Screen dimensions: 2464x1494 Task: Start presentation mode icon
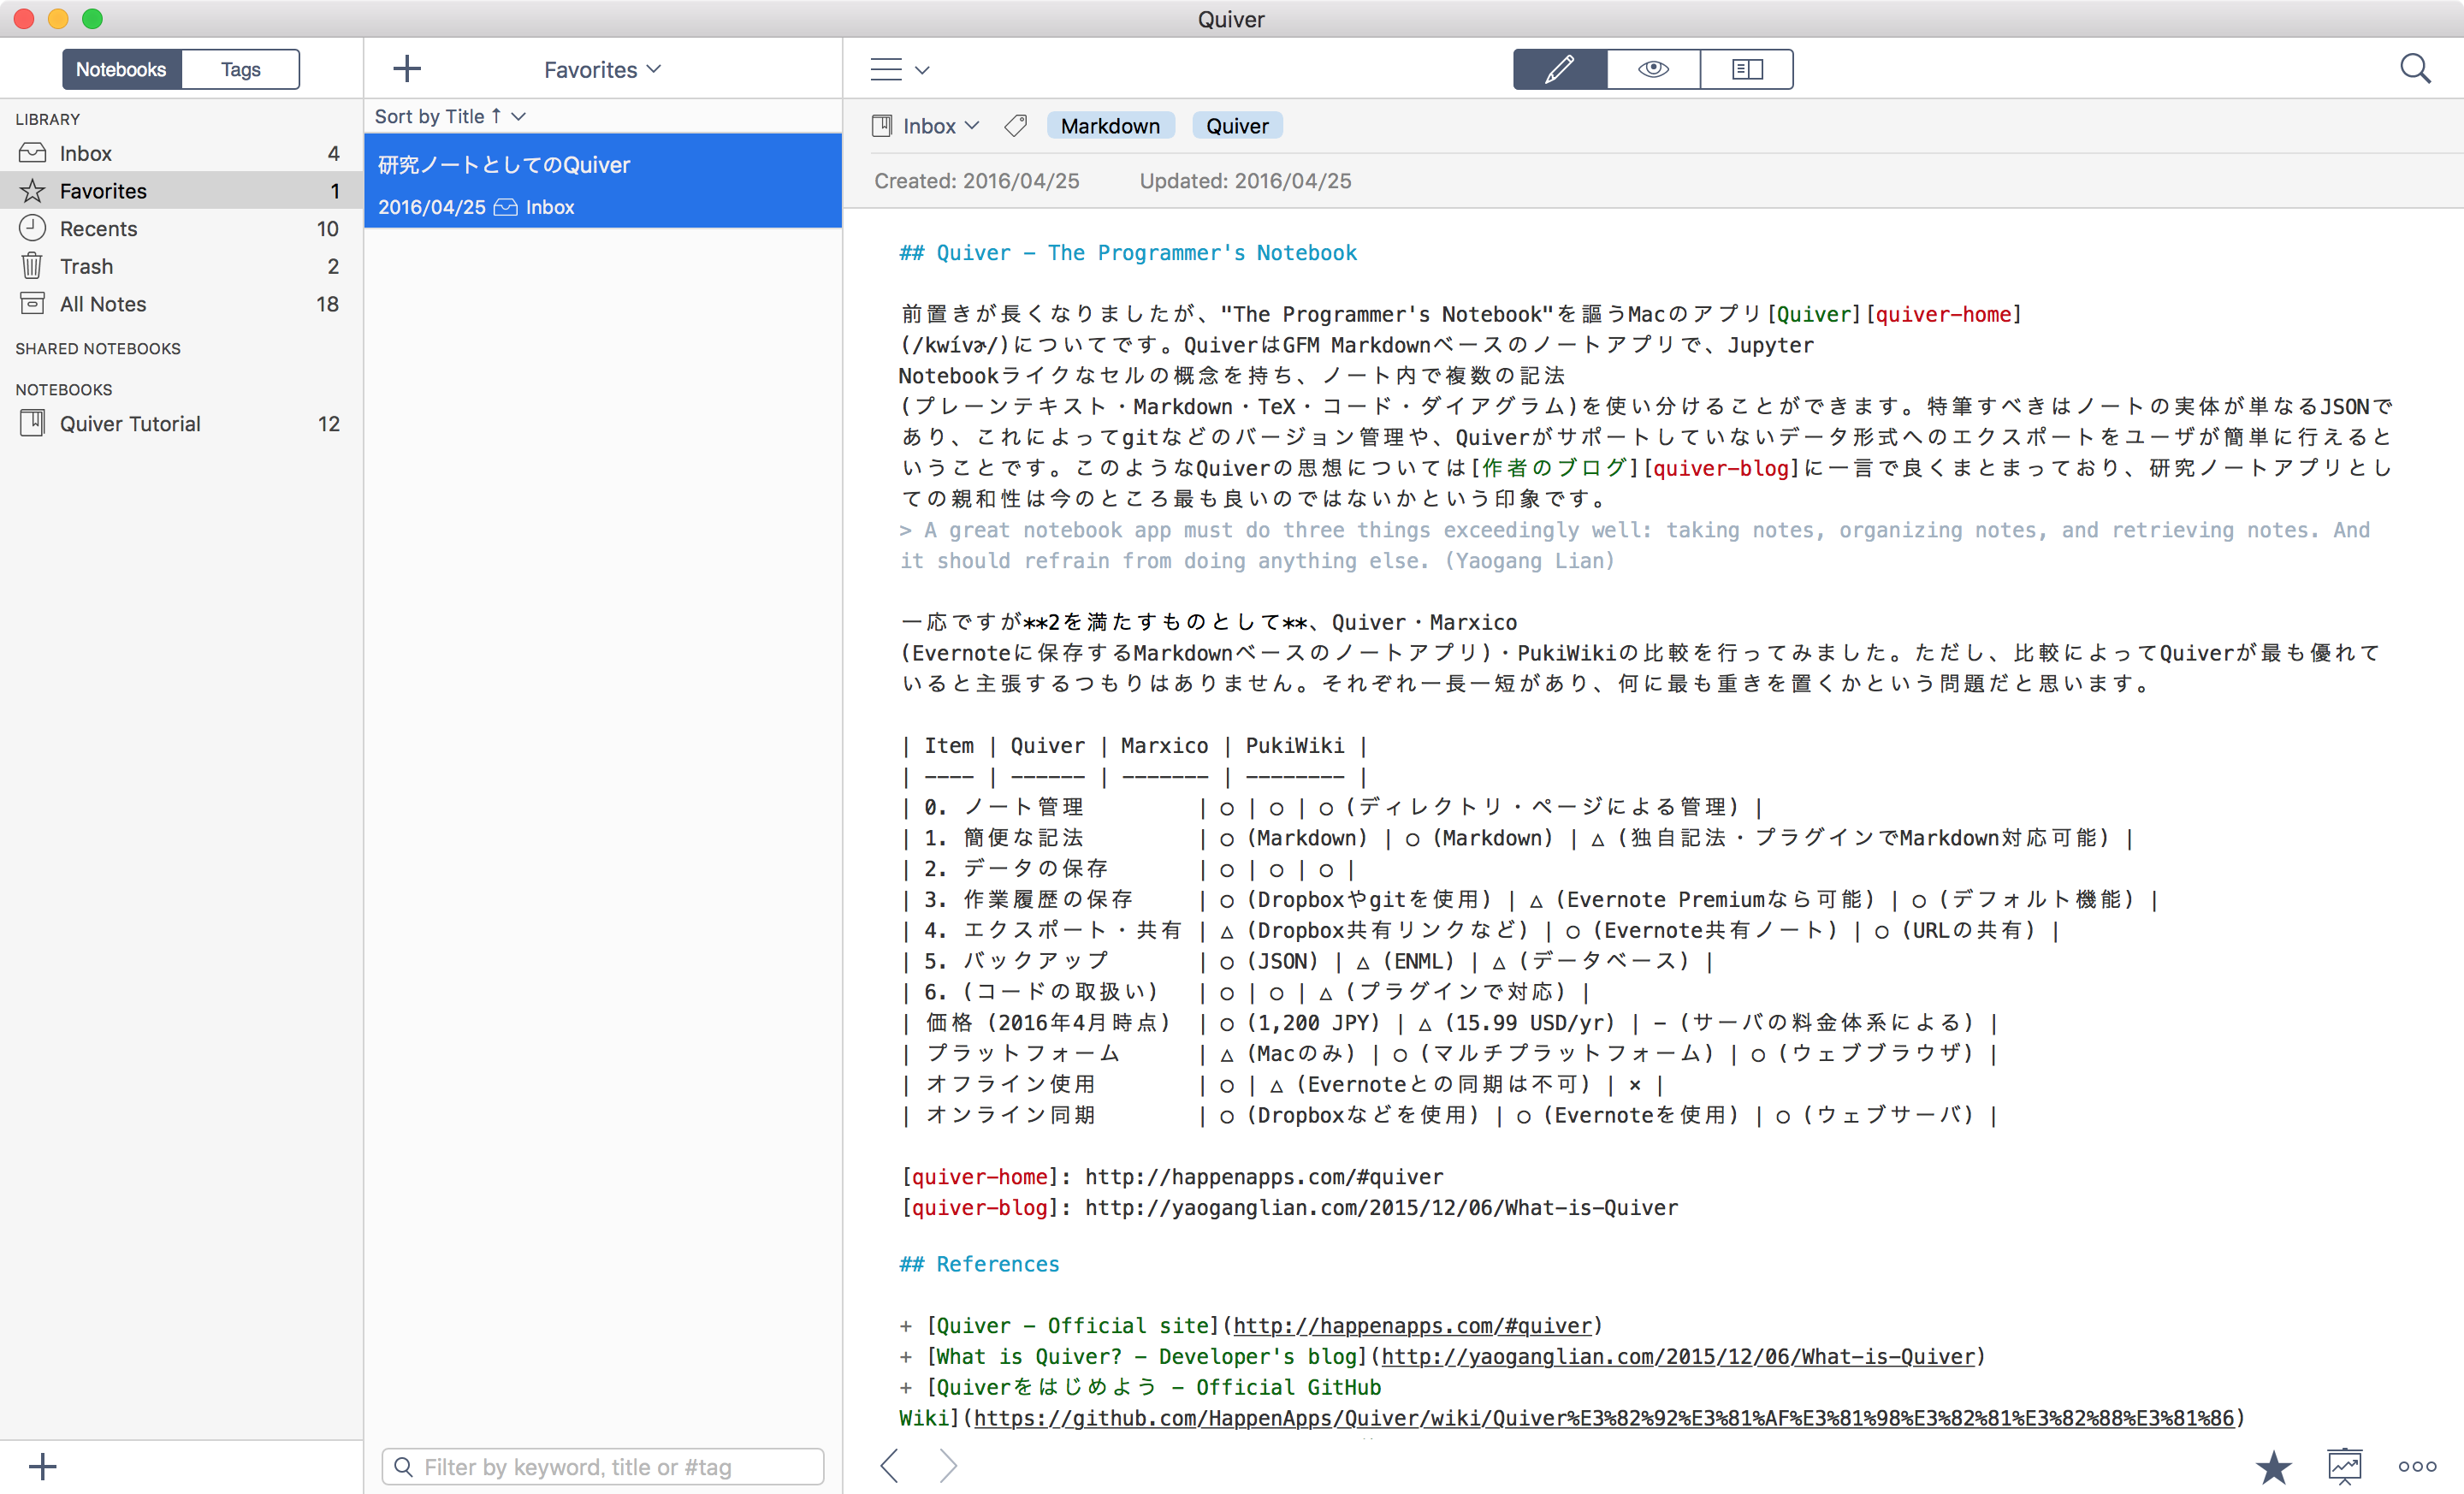tap(2344, 1466)
